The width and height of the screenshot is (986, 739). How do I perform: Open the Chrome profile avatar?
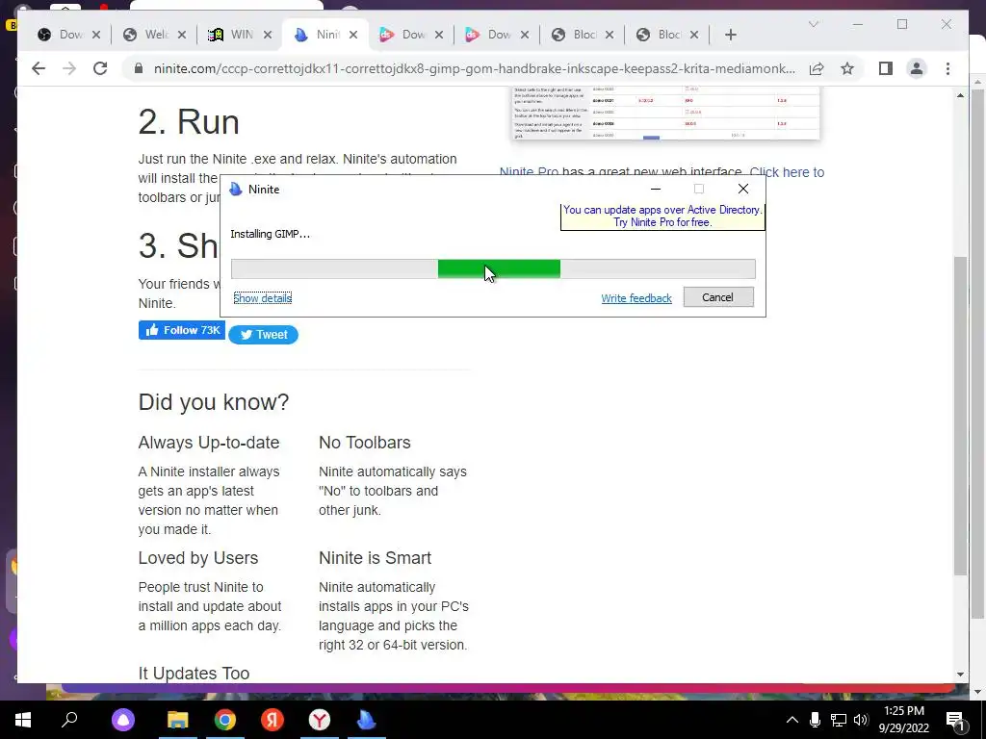click(x=917, y=68)
